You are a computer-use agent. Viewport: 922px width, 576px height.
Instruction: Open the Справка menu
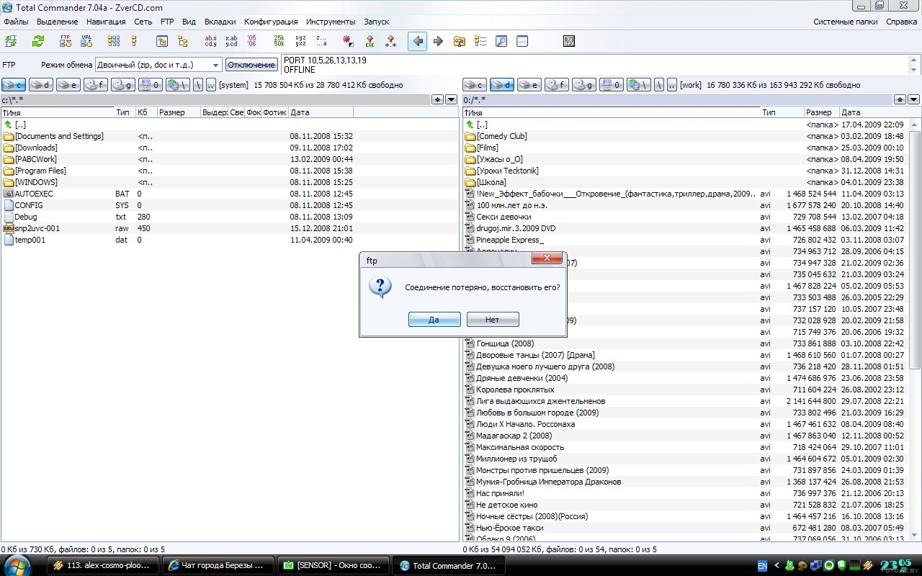click(x=902, y=22)
